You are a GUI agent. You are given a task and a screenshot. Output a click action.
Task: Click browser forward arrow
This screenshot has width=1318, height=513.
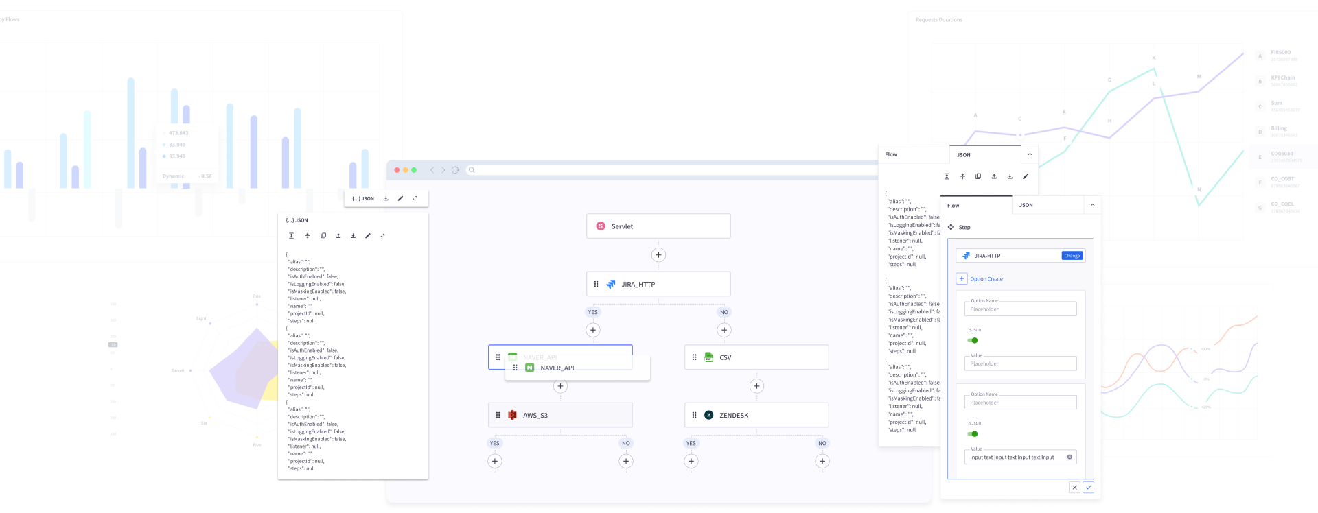pyautogui.click(x=443, y=170)
